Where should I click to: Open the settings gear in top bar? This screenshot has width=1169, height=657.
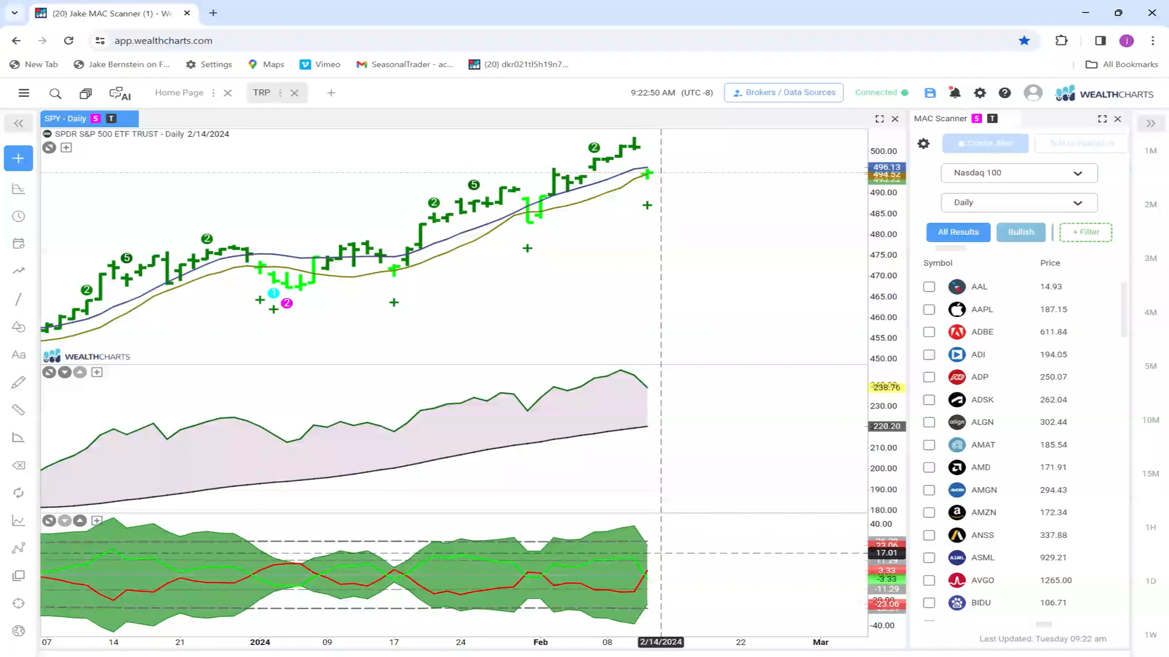[x=980, y=92]
